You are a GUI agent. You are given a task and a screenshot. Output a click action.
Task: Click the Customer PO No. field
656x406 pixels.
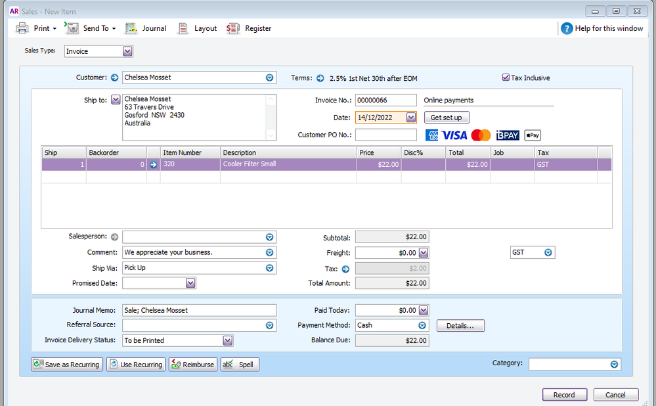[385, 135]
